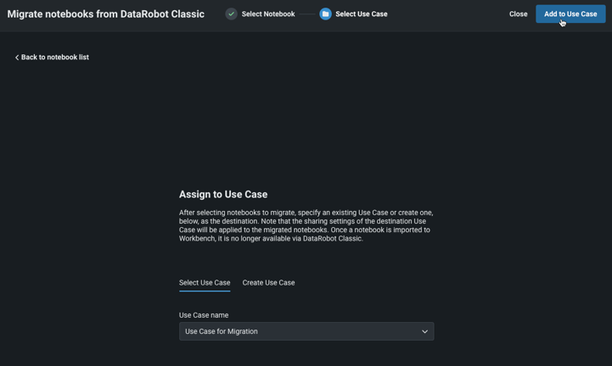Click the connector line between wizard steps
Image resolution: width=612 pixels, height=366 pixels.
pos(306,14)
